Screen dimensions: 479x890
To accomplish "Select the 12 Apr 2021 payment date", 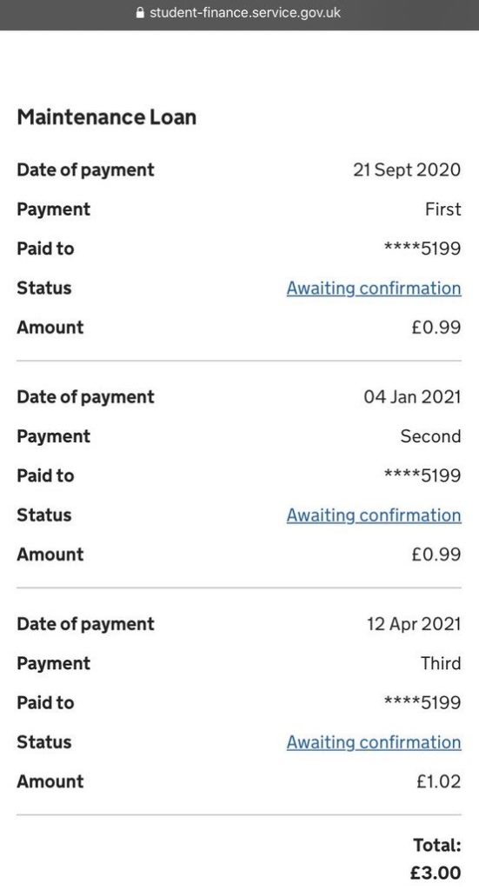I will tap(414, 624).
